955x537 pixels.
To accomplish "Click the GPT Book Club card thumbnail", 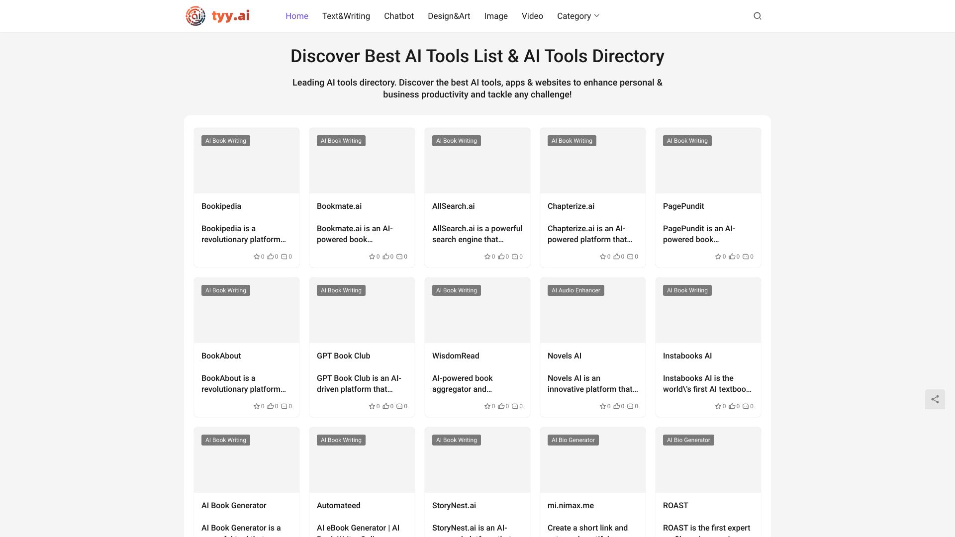I will point(362,309).
